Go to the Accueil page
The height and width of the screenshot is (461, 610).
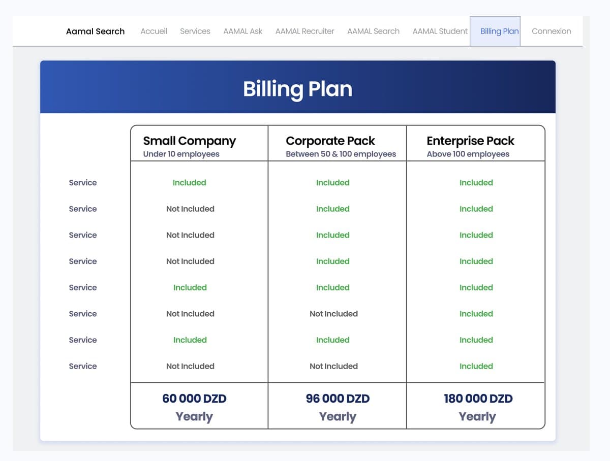154,31
